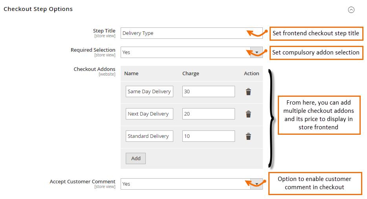Click the charge field containing 30

[x=209, y=91]
